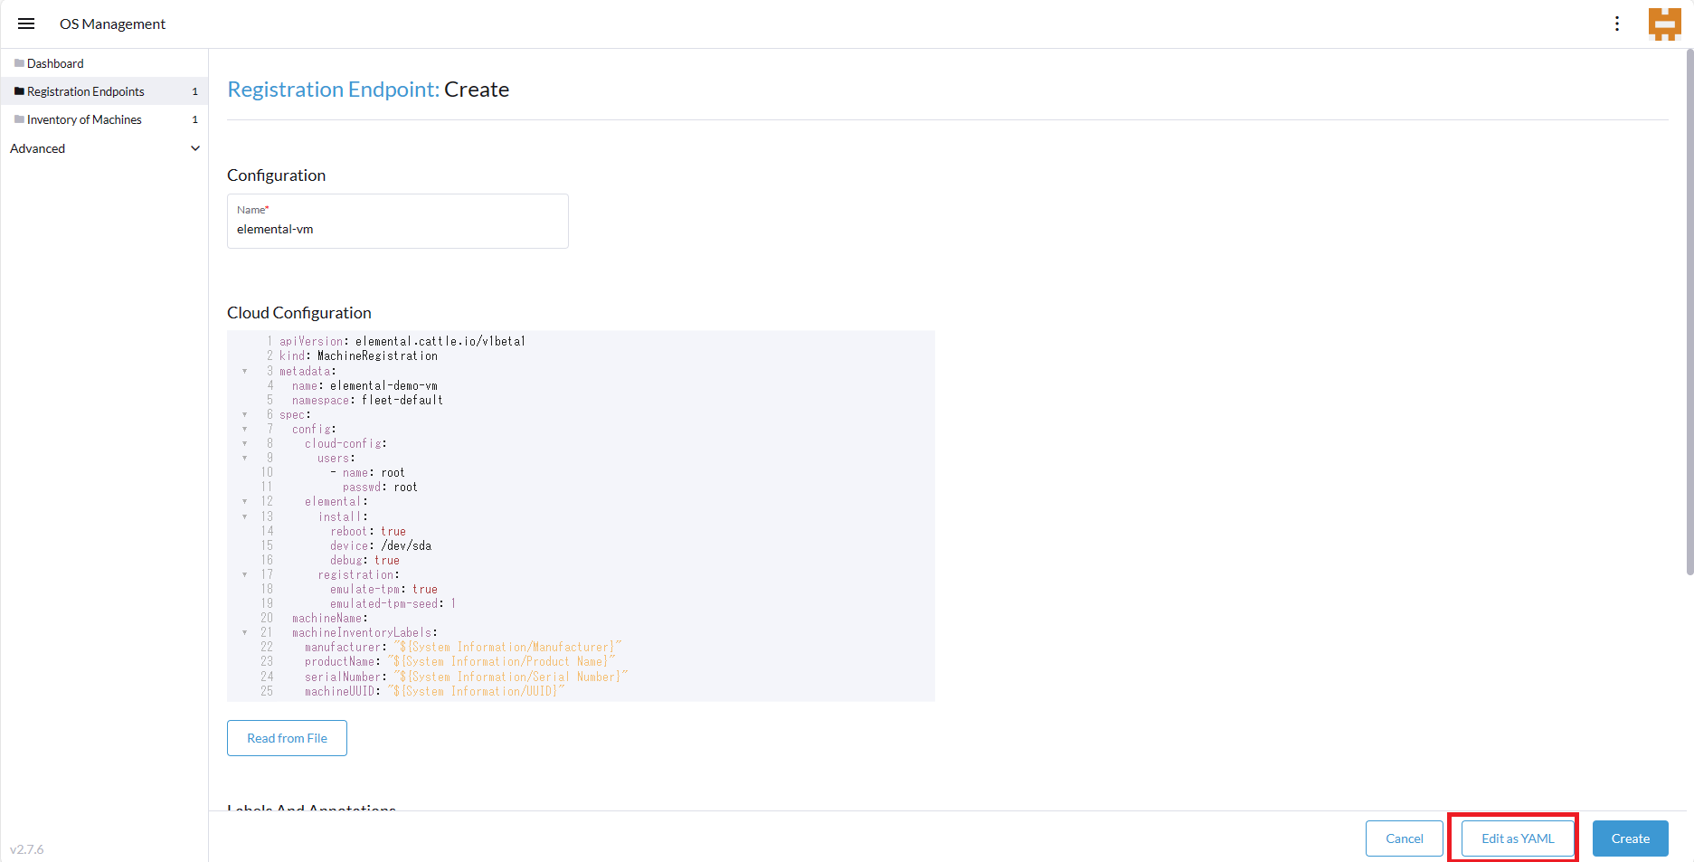Click the 'reboot: true' line
Image resolution: width=1694 pixels, height=862 pixels.
coord(368,531)
